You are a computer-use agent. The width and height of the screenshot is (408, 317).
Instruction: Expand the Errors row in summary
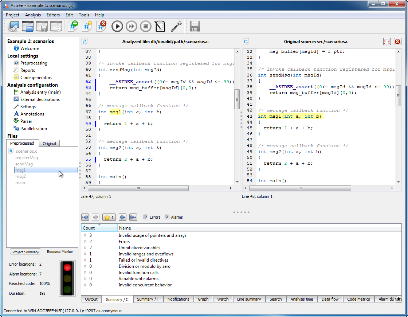[x=85, y=242]
